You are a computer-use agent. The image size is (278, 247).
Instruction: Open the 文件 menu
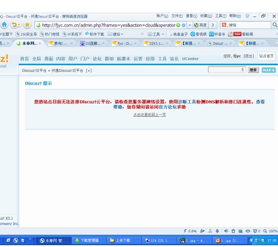click(x=177, y=16)
